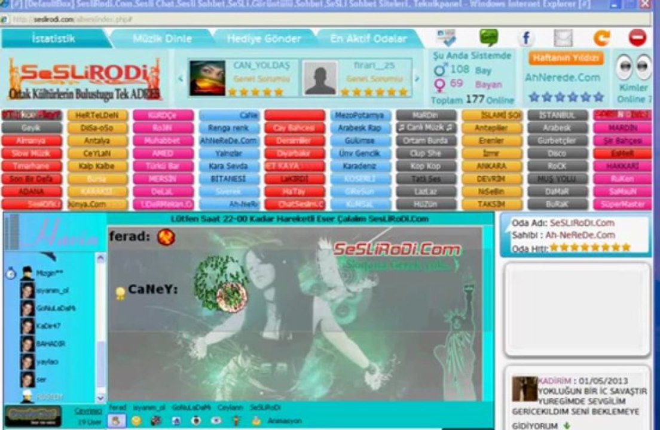Image resolution: width=660 pixels, height=430 pixels.
Task: Click the left arrow of featured users carousel
Action: pos(181,79)
